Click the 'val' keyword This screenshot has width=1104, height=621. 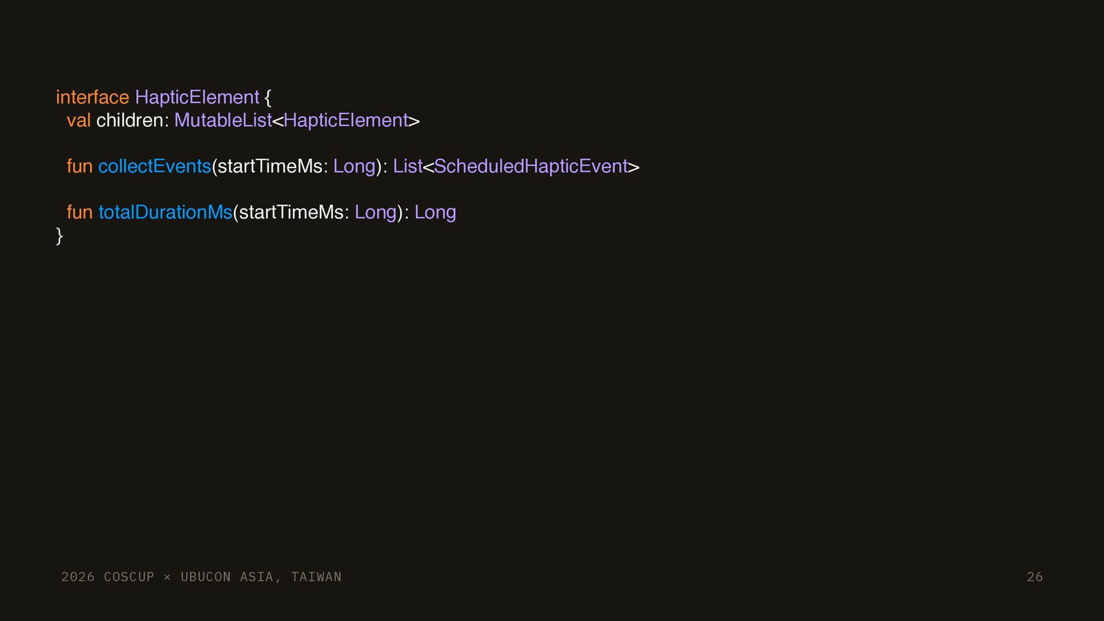tap(79, 120)
